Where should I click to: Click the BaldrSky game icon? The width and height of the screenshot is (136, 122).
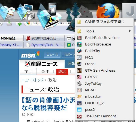coord(79,51)
